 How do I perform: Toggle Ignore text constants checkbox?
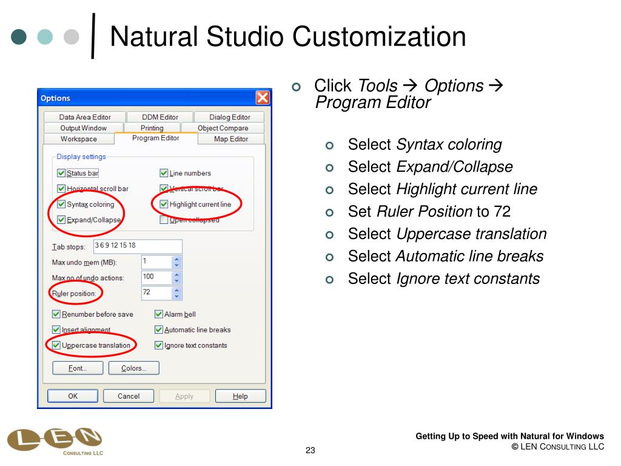(x=158, y=345)
